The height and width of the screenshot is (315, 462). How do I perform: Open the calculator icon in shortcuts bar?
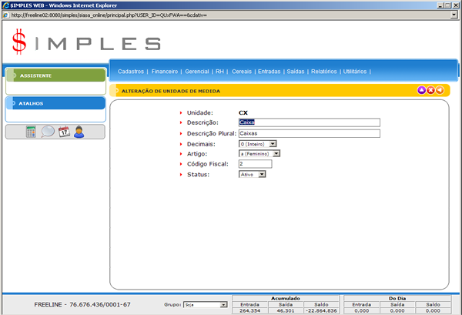[x=31, y=132]
